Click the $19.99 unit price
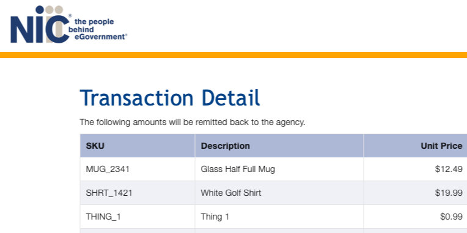This screenshot has height=233, width=467. (x=449, y=193)
